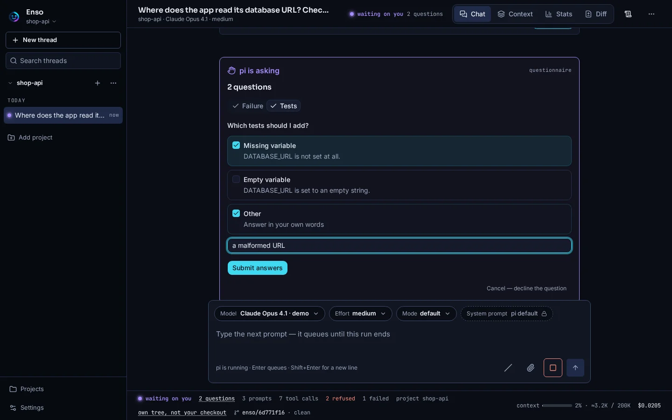Attach a file with the paperclip icon
The width and height of the screenshot is (672, 420).
(x=531, y=368)
